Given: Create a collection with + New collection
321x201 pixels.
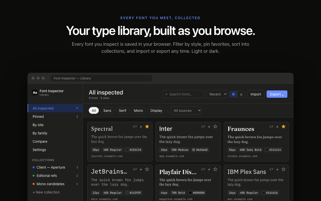Looking at the screenshot, I should coord(46,192).
